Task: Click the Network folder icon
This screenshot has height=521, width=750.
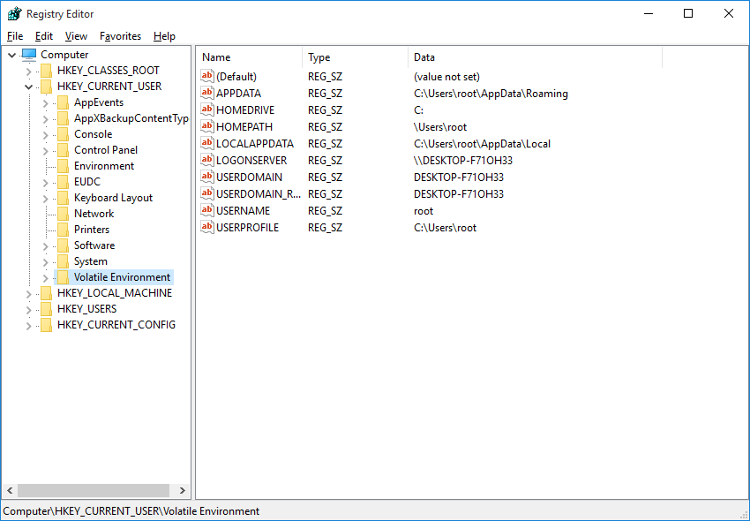Action: coord(64,214)
